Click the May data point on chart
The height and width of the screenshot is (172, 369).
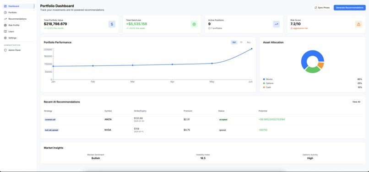[212, 63]
